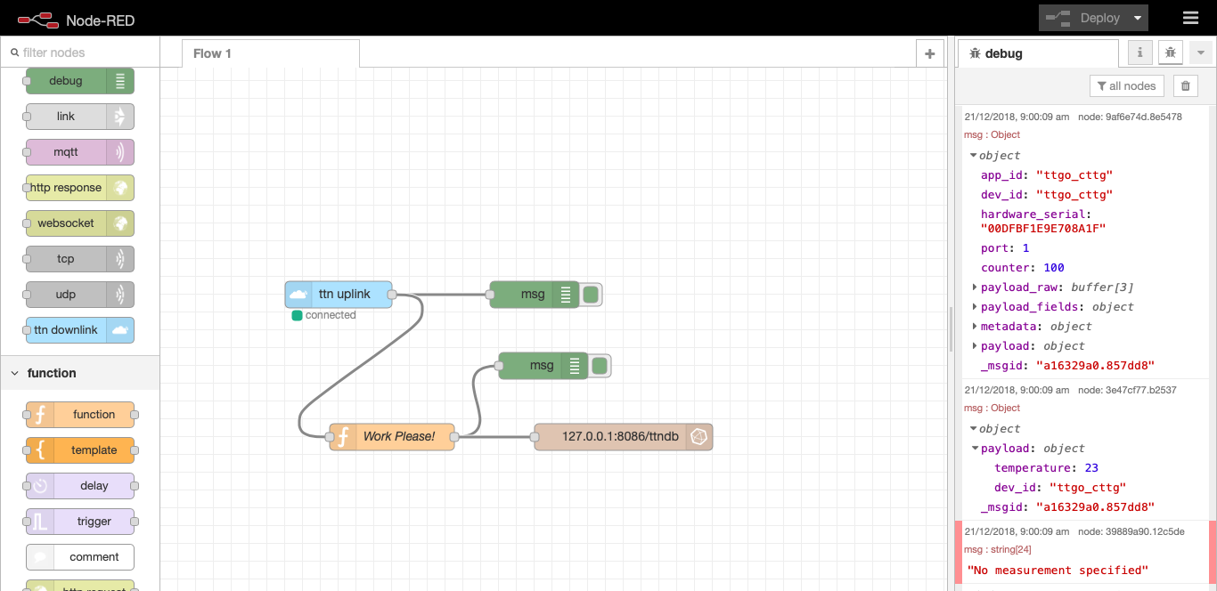
Task: Clear debug log with trash icon
Action: (1185, 86)
